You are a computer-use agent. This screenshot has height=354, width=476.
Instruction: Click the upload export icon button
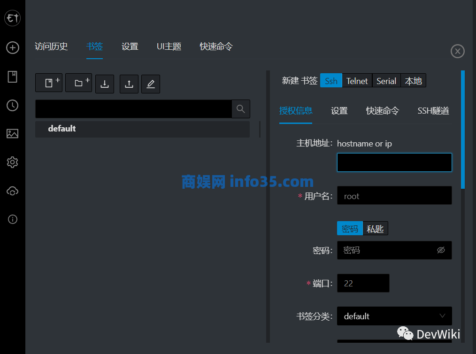point(129,84)
